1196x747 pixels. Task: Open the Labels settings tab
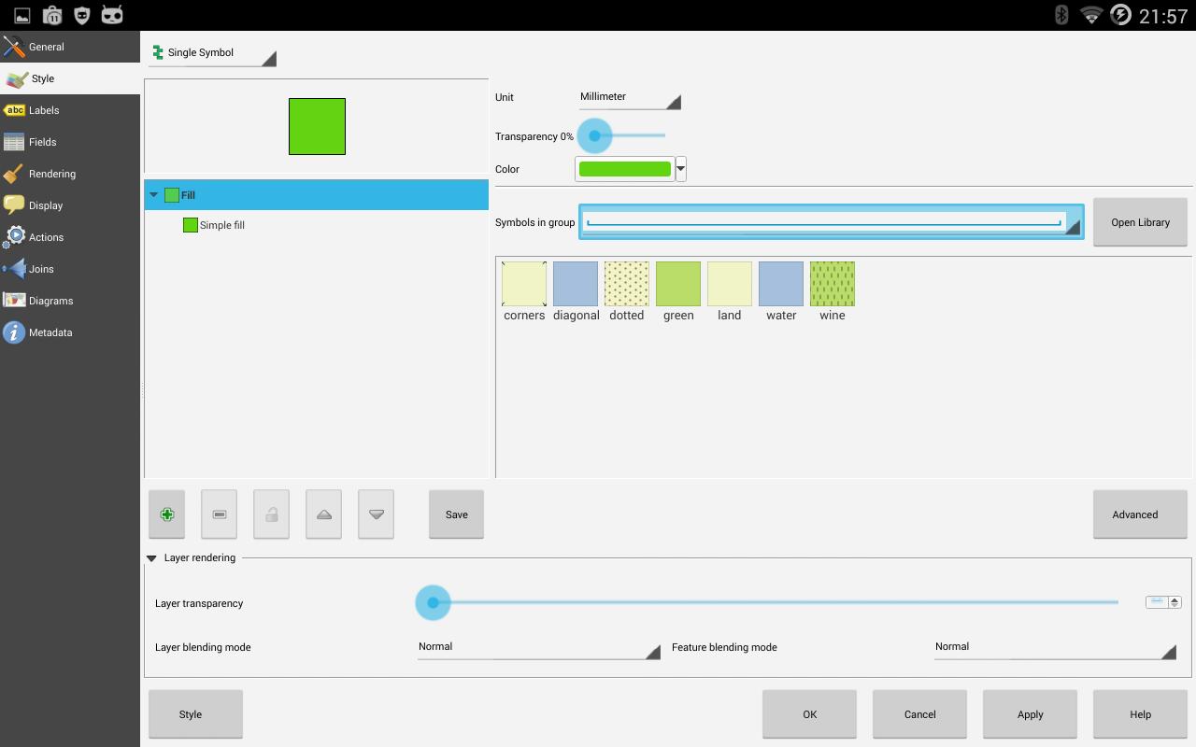(44, 110)
